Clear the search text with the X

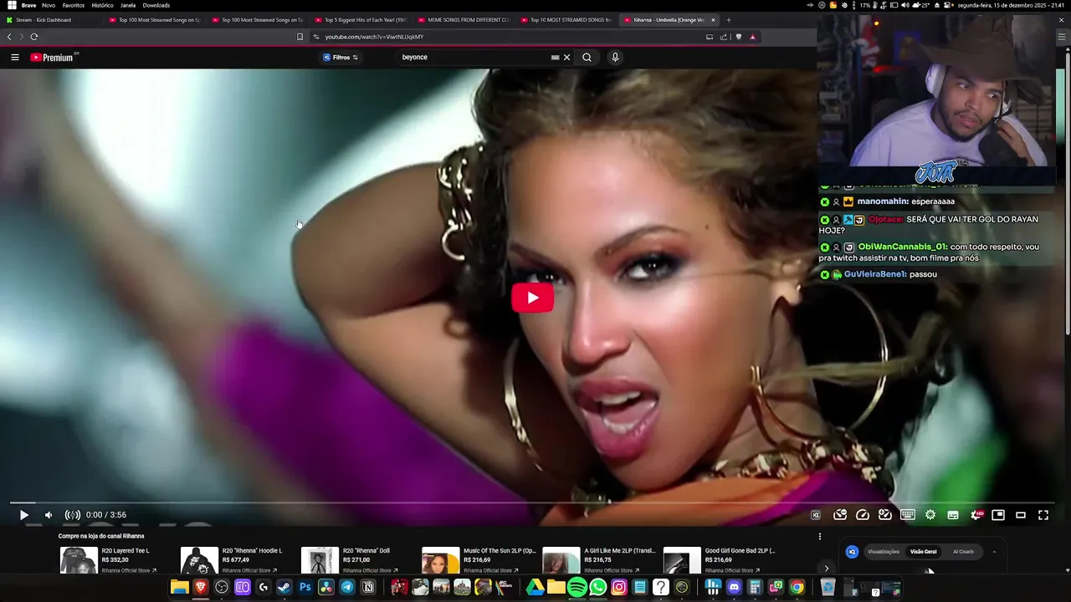[566, 58]
